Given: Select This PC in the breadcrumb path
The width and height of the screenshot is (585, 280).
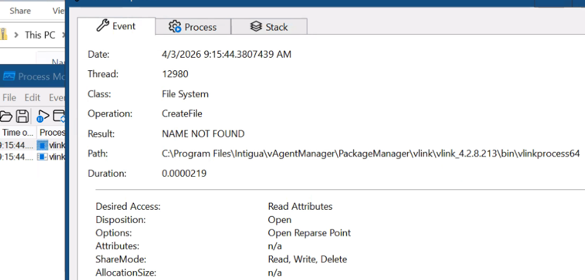Looking at the screenshot, I should click(x=39, y=35).
